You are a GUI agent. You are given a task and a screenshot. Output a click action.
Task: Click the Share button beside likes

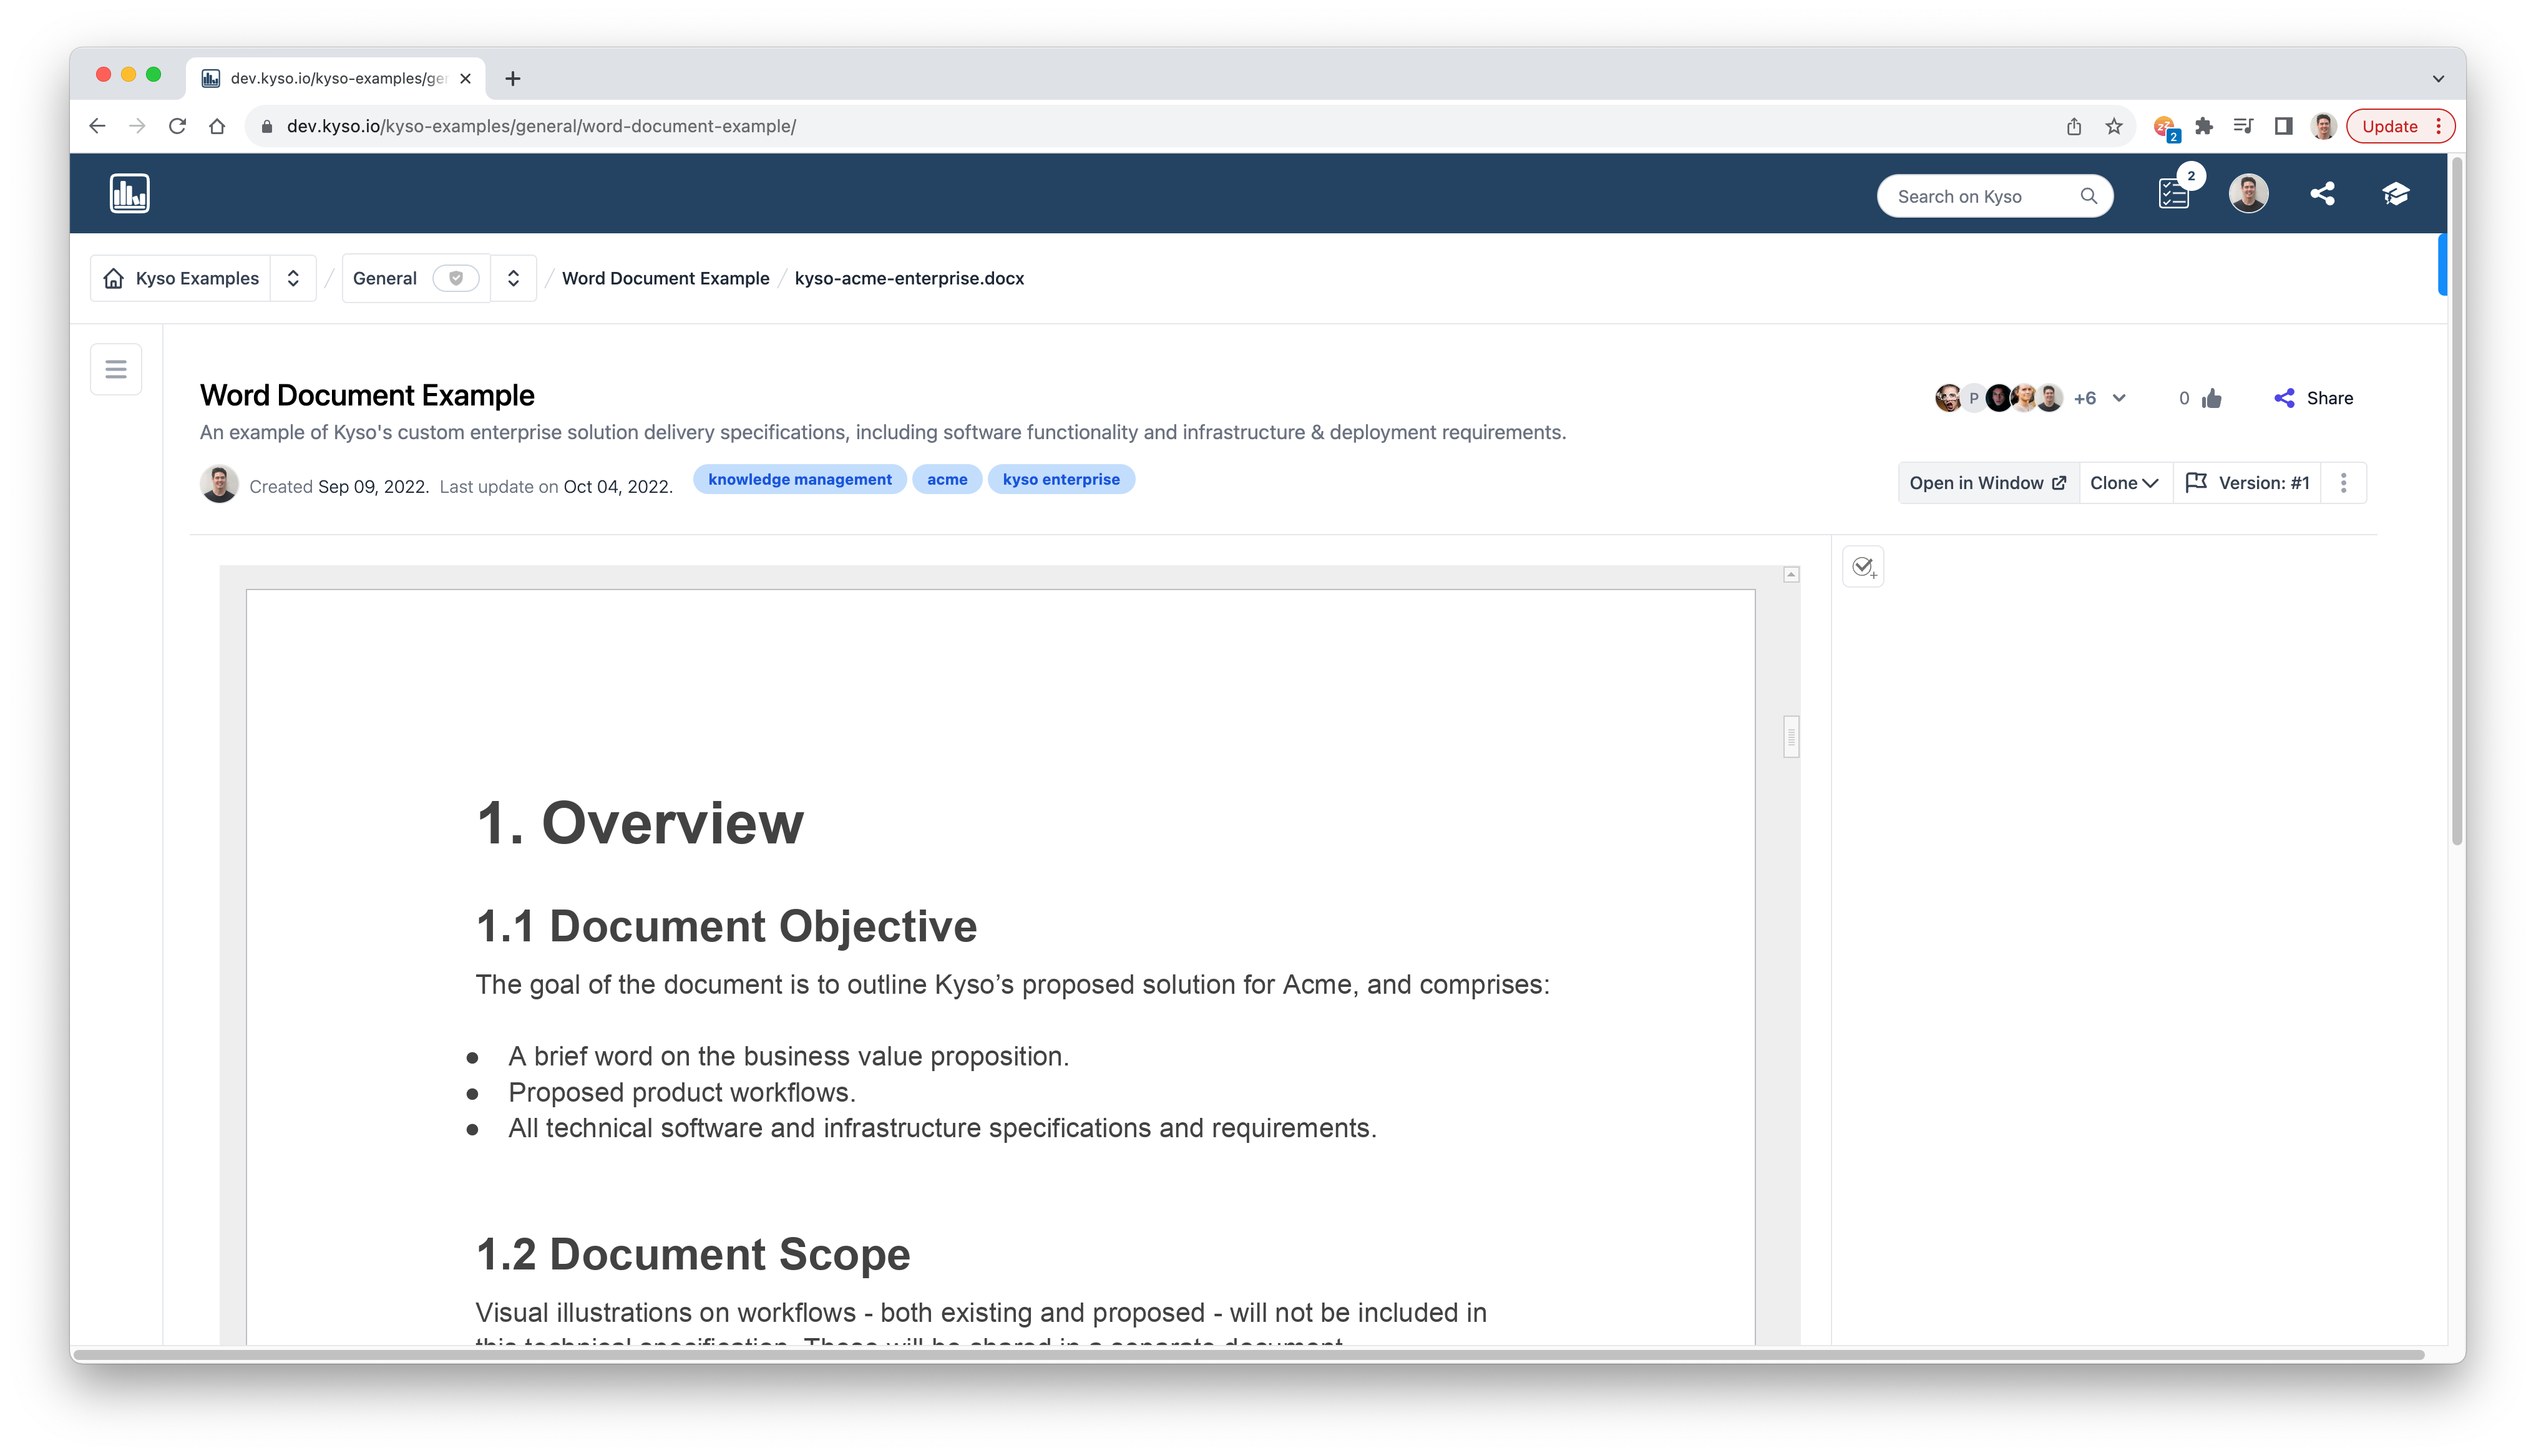(x=2313, y=398)
